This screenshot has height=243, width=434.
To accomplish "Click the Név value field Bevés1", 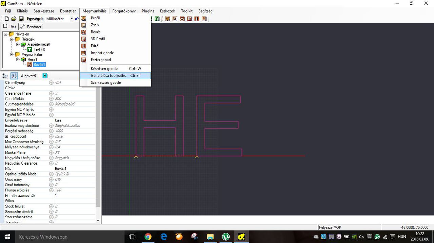I will (x=75, y=168).
